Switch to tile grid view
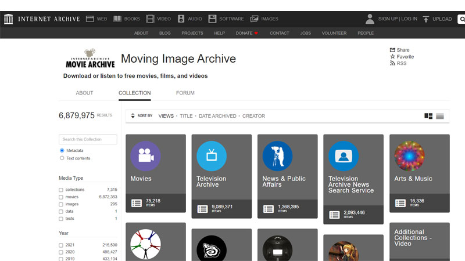The width and height of the screenshot is (465, 261). pyautogui.click(x=428, y=116)
